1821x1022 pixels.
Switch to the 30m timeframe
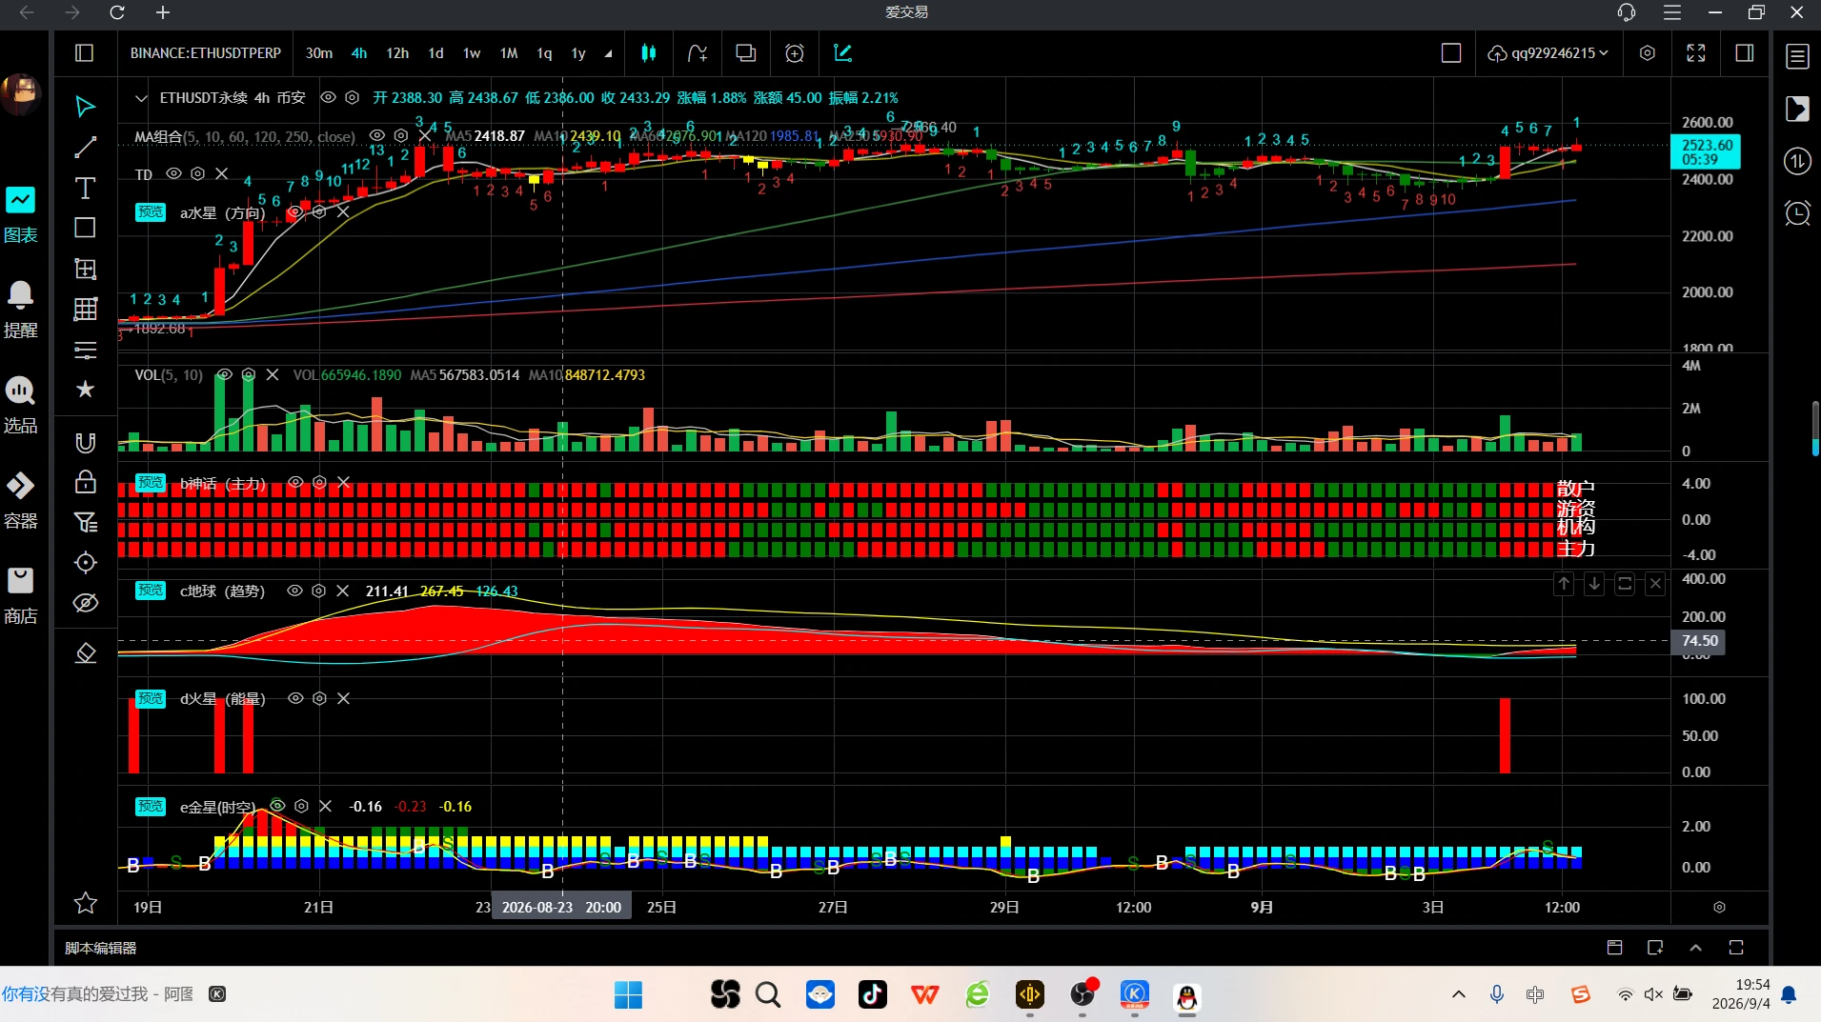coord(319,53)
